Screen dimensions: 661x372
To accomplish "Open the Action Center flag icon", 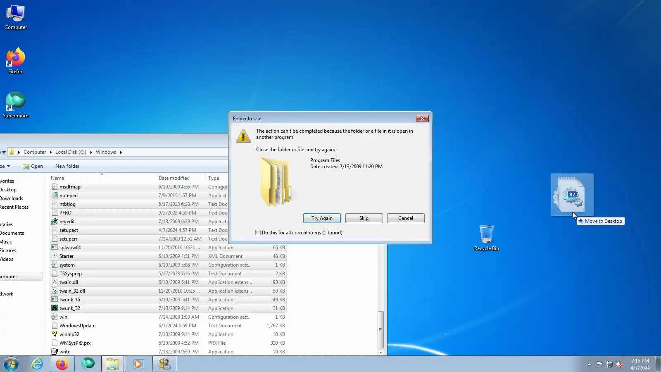I will pyautogui.click(x=599, y=364).
